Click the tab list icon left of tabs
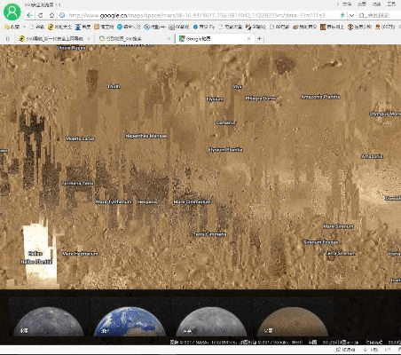Image resolution: width=401 pixels, height=355 pixels. [x=8, y=38]
